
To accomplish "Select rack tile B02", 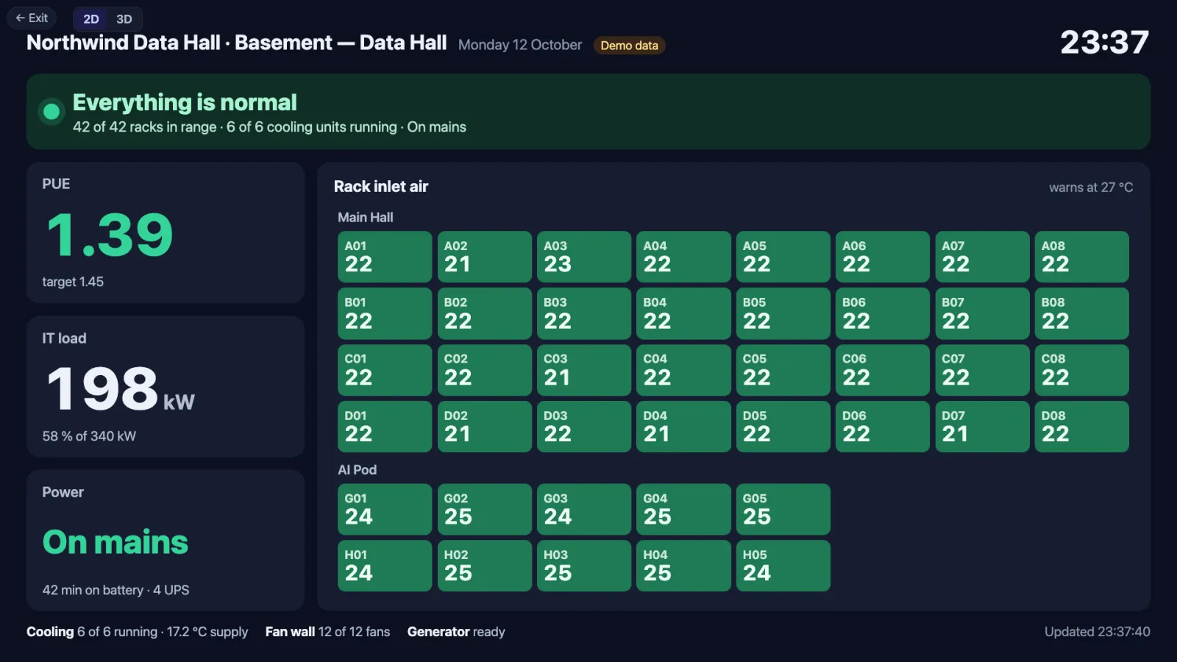I will coord(484,313).
